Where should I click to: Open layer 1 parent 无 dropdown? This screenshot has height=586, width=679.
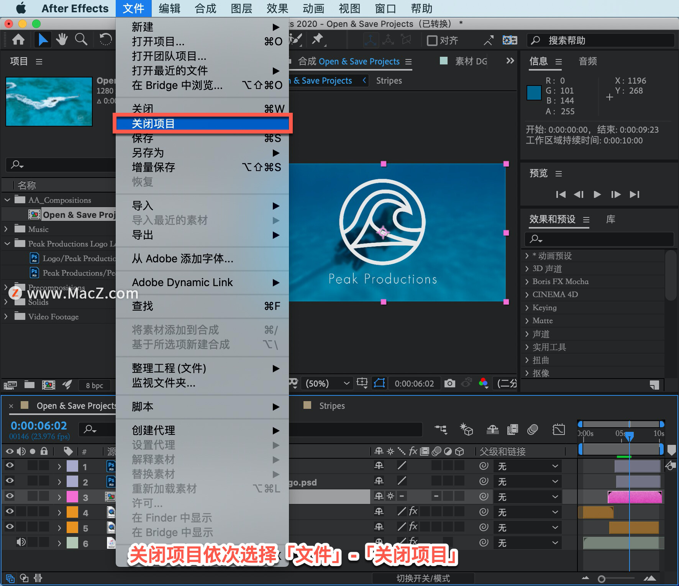coord(528,466)
